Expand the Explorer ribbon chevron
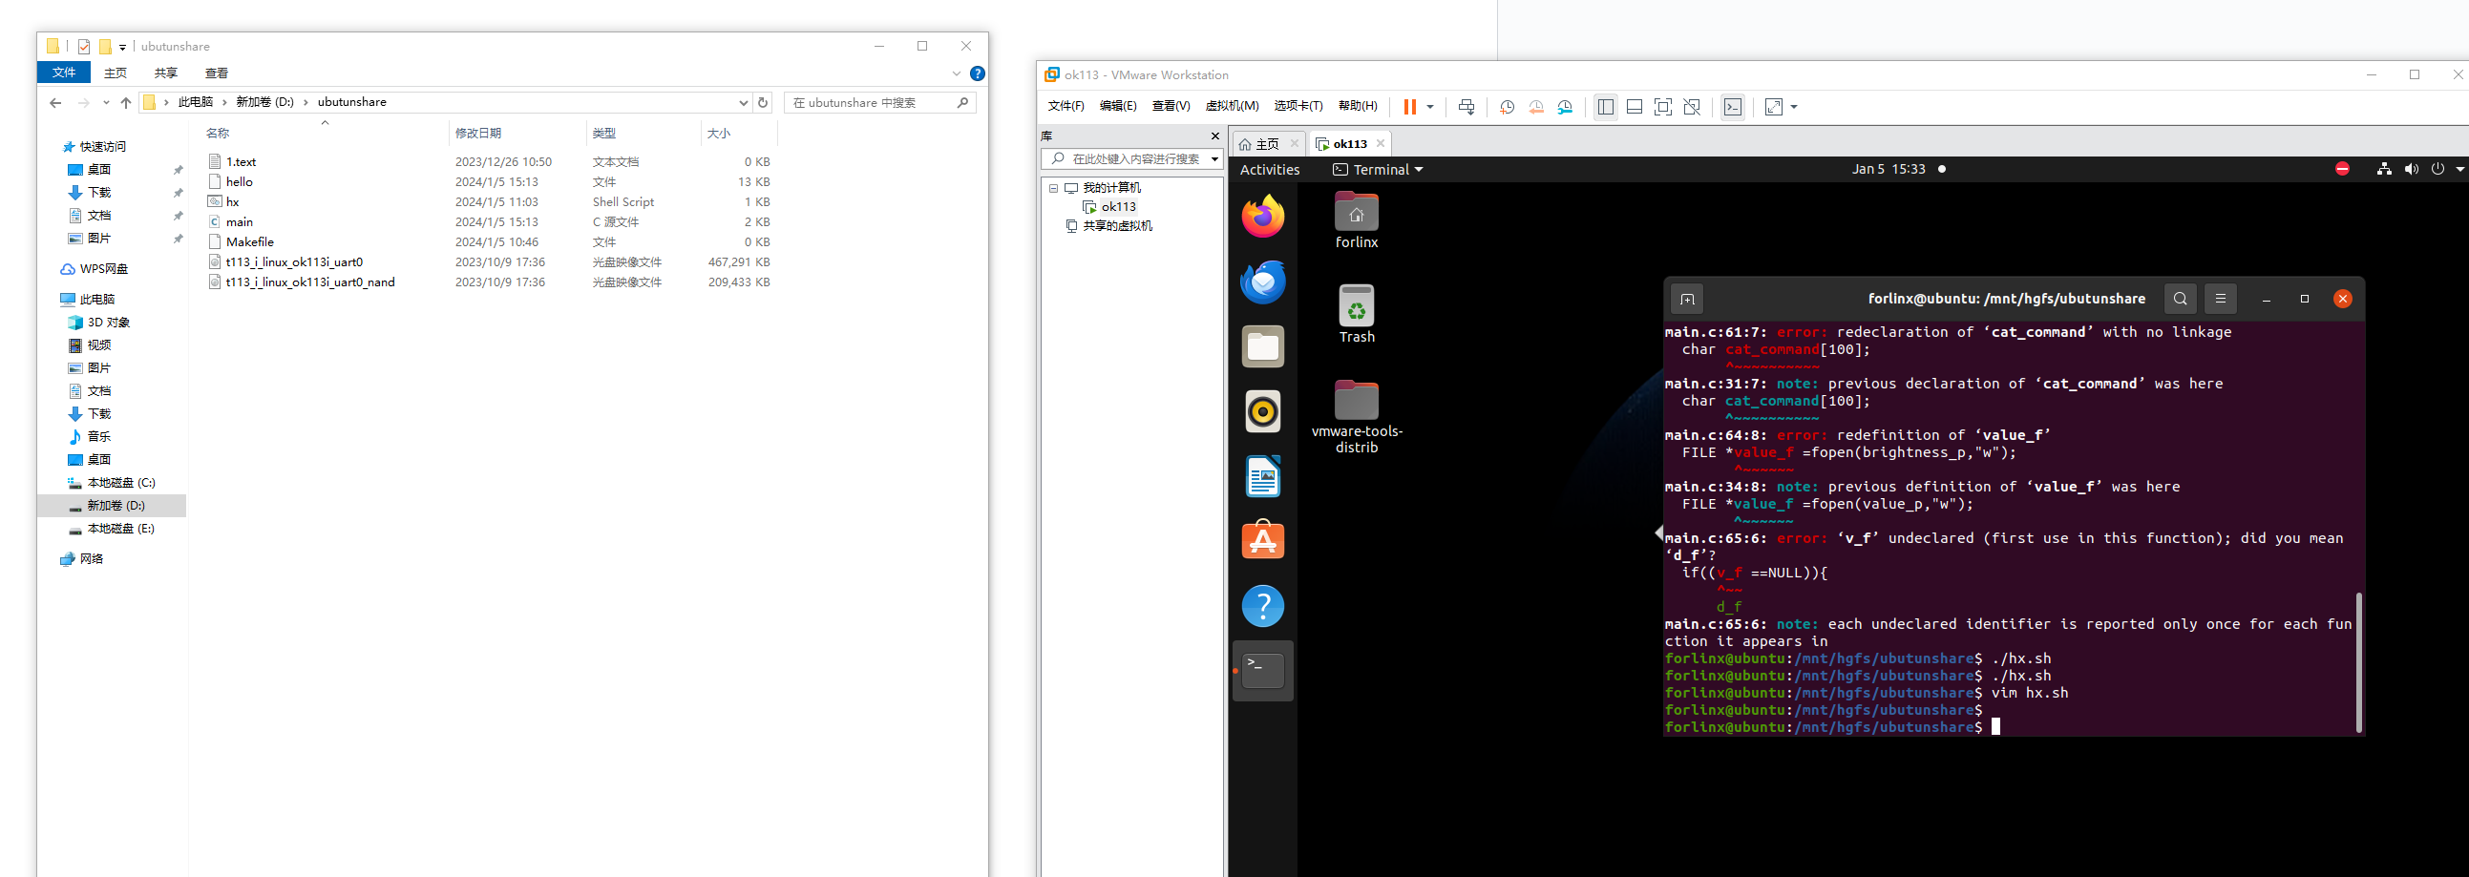 (956, 73)
